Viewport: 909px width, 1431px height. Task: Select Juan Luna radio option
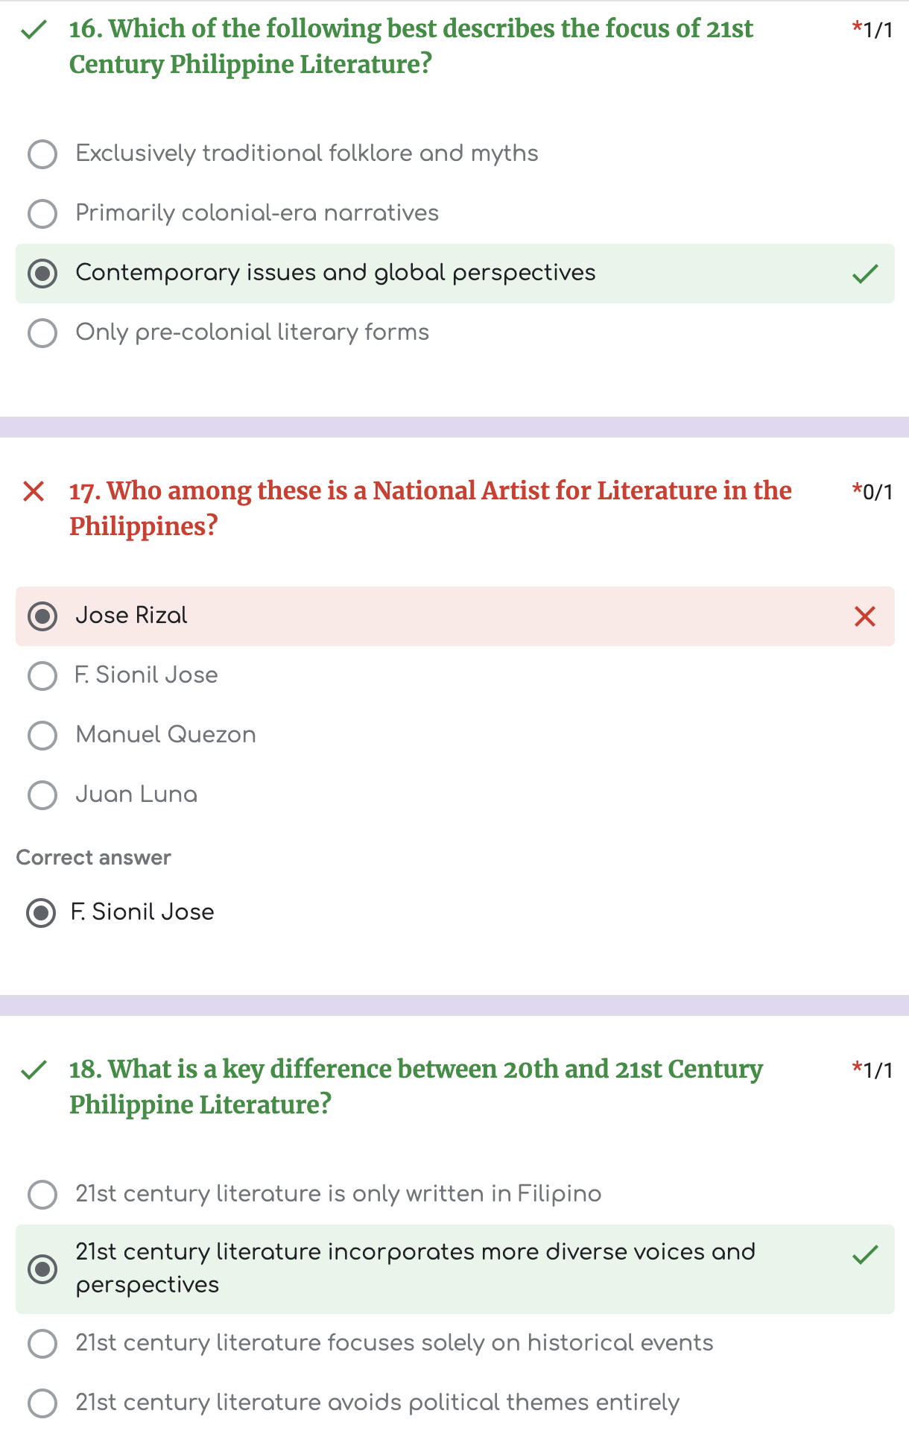[x=42, y=795]
